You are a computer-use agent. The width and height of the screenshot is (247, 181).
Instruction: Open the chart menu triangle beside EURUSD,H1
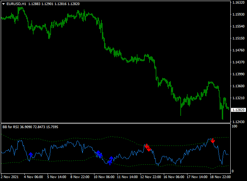[x=4, y=4]
